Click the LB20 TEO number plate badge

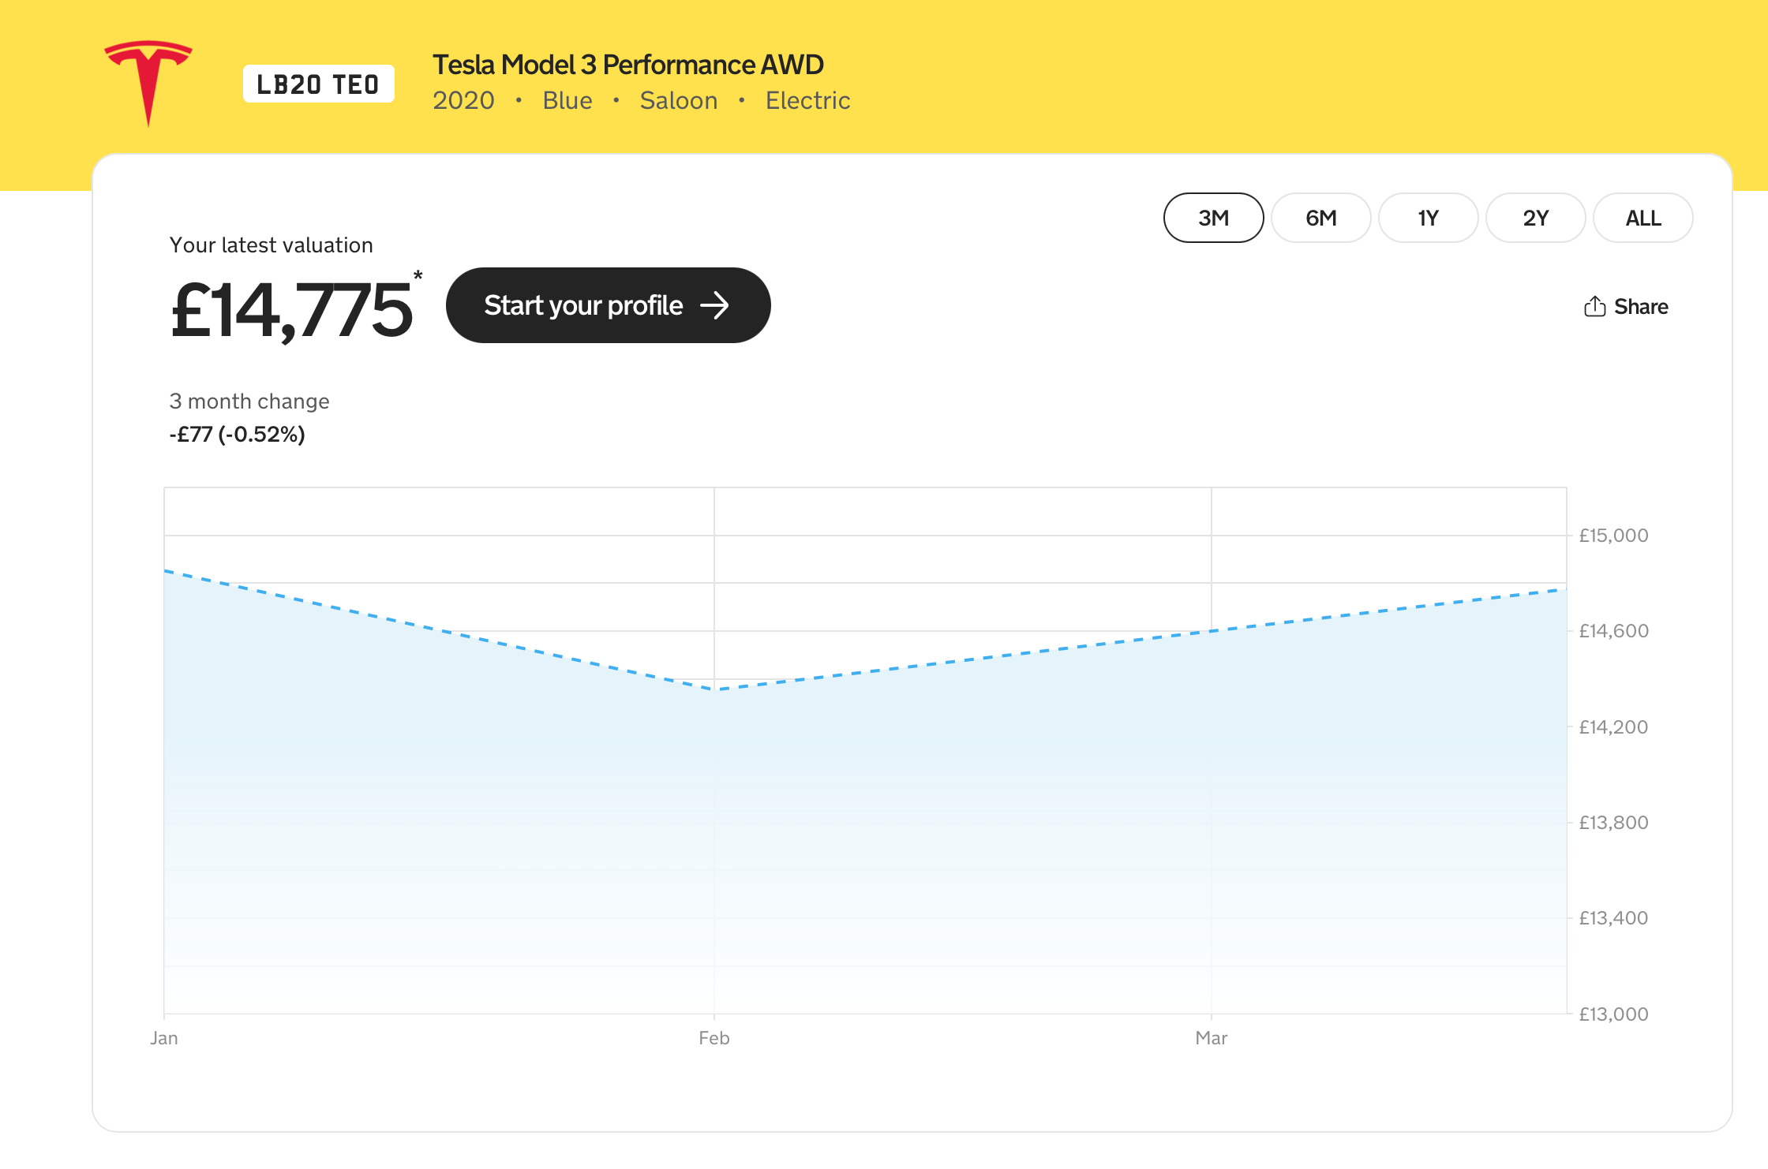click(318, 84)
